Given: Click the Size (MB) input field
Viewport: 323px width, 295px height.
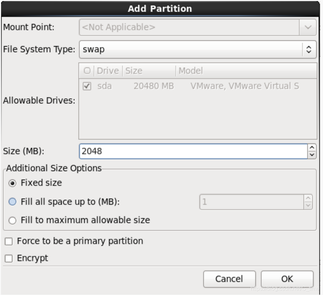Looking at the screenshot, I should click(x=194, y=151).
